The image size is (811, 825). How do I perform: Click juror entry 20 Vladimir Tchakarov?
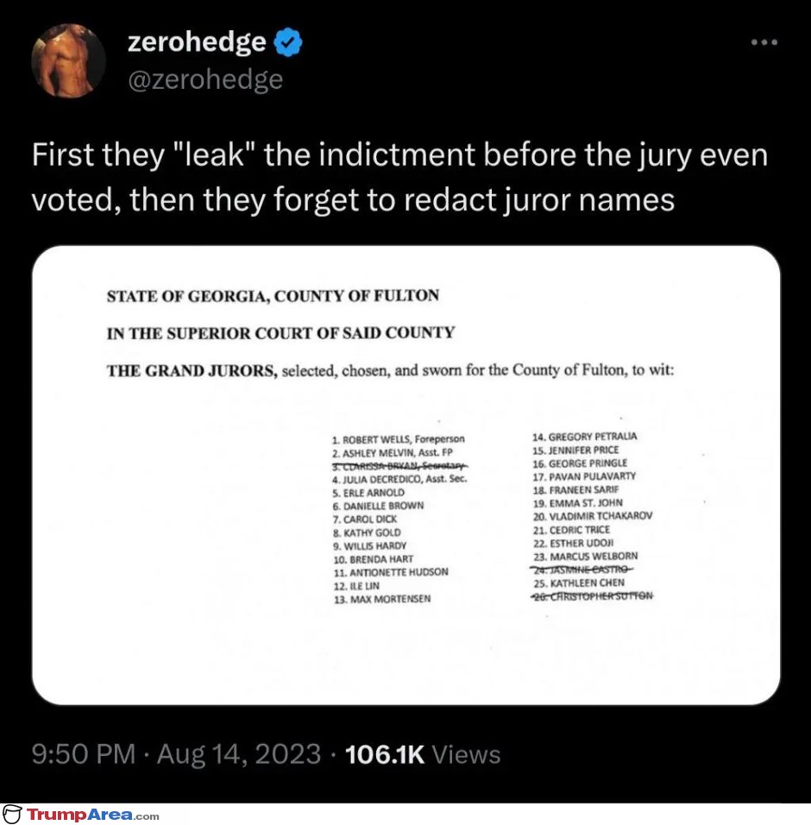coord(593,516)
